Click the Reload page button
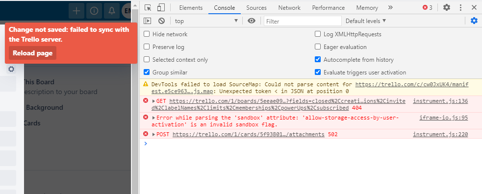This screenshot has width=482, height=194. click(x=32, y=53)
